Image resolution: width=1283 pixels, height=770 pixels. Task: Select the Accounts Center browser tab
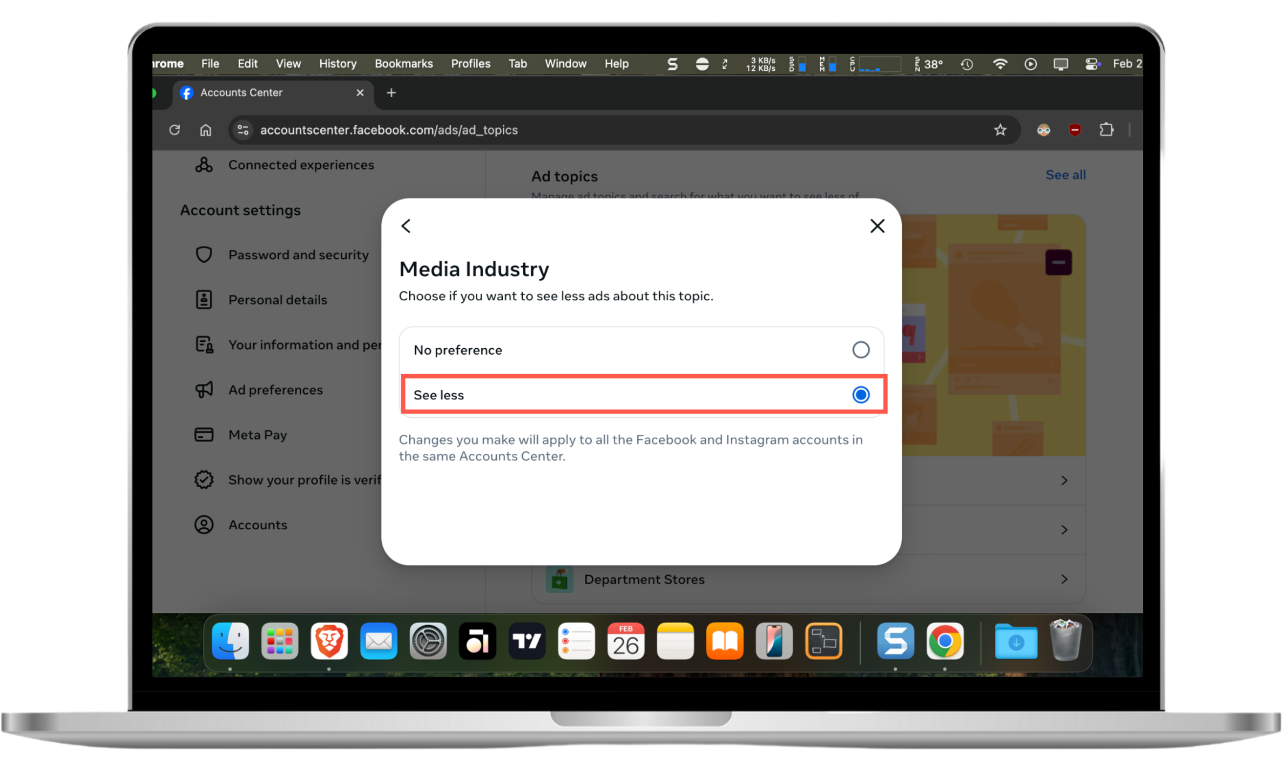(x=273, y=93)
